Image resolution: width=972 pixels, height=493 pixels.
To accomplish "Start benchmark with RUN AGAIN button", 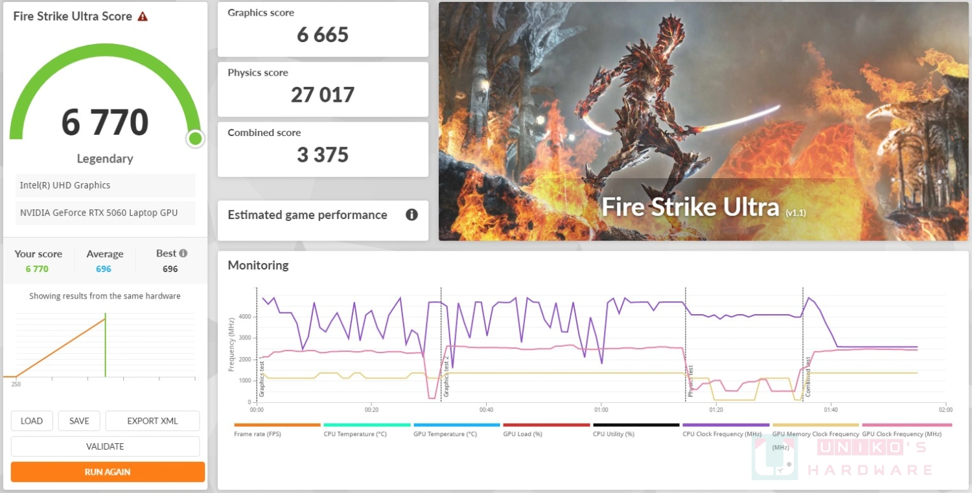I will 108,472.
